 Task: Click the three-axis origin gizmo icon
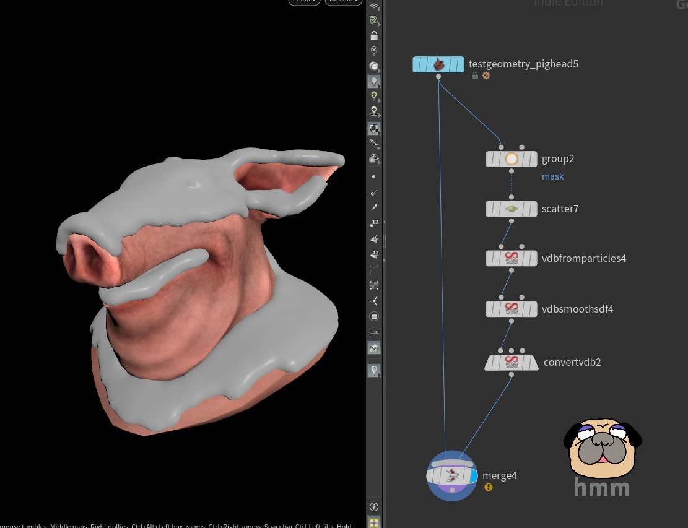pyautogui.click(x=374, y=301)
